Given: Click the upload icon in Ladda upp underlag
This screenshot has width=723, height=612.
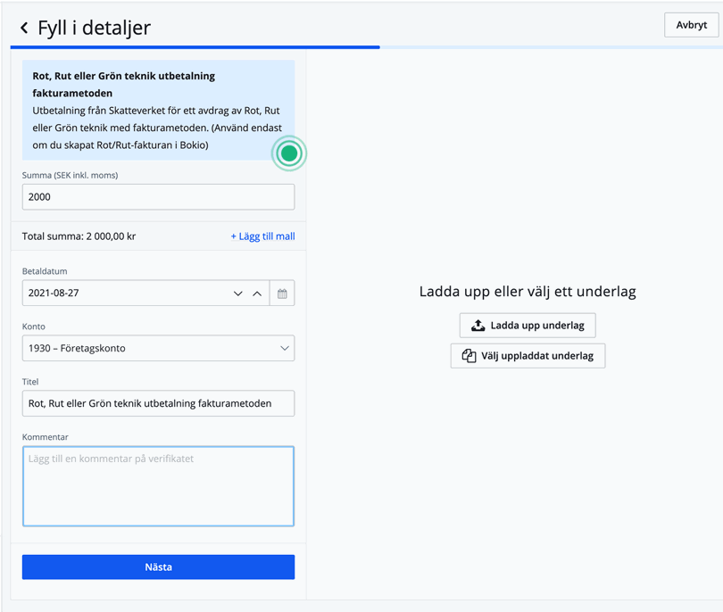Looking at the screenshot, I should click(478, 326).
